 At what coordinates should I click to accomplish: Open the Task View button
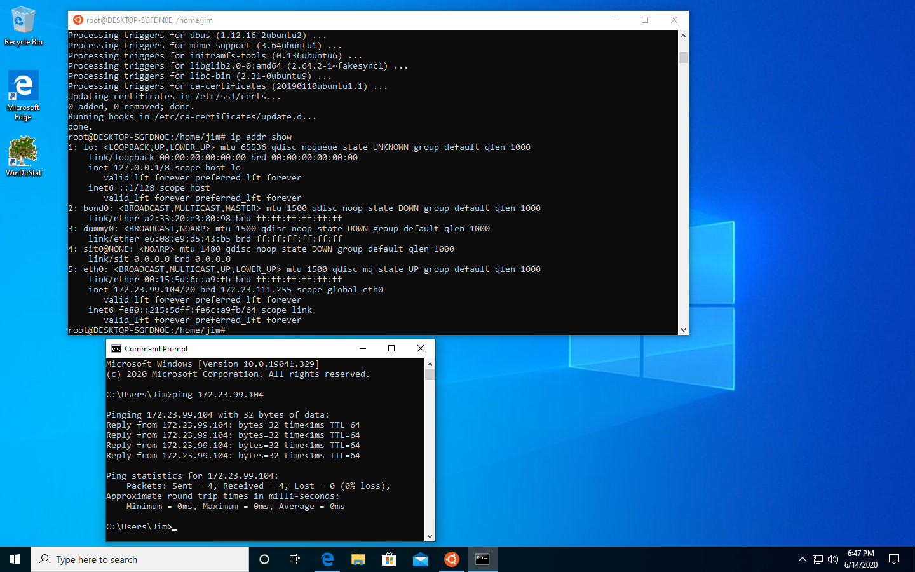[295, 559]
